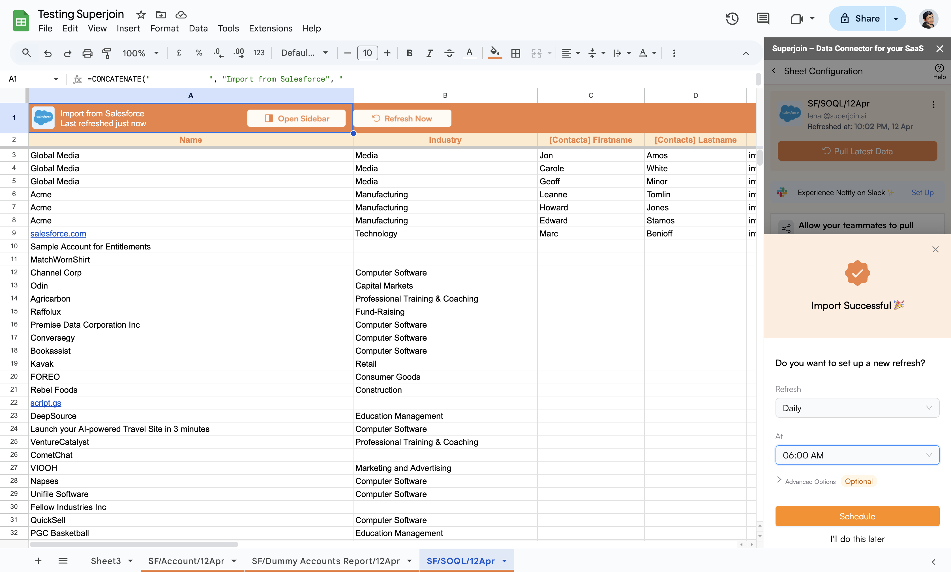Click the fill color bucket icon

(494, 52)
